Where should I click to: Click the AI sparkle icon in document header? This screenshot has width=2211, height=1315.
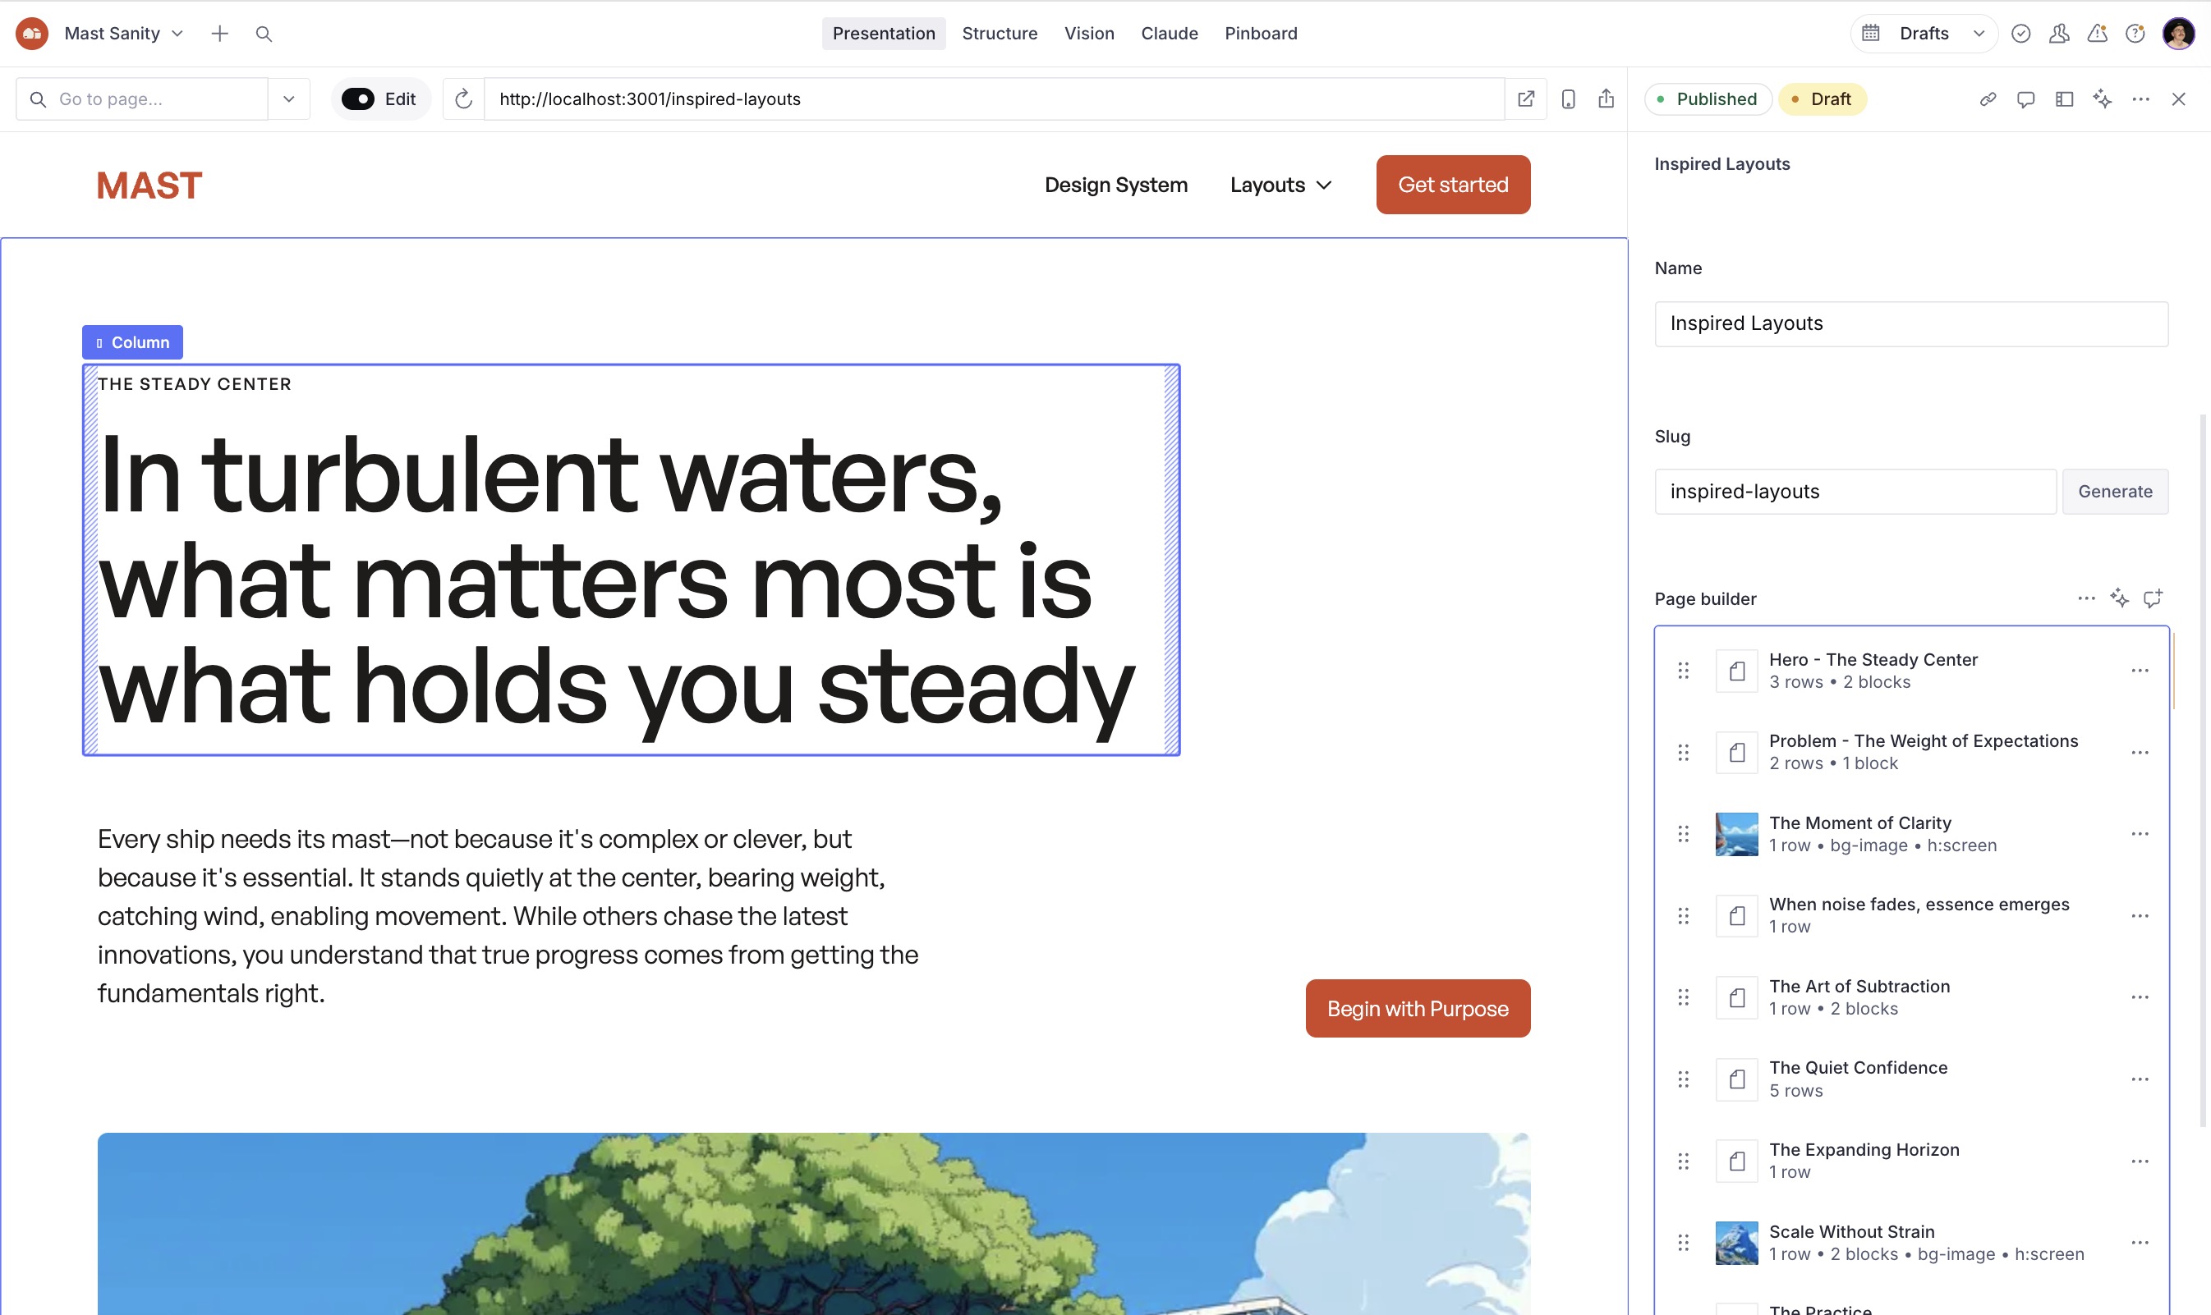click(2103, 99)
